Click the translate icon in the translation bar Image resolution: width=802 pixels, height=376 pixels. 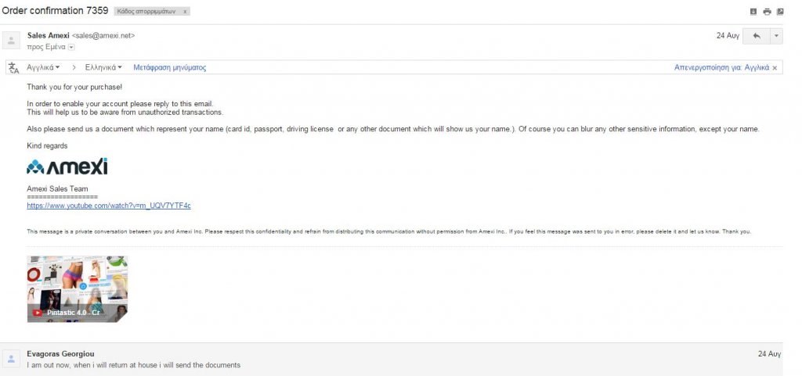click(x=13, y=68)
